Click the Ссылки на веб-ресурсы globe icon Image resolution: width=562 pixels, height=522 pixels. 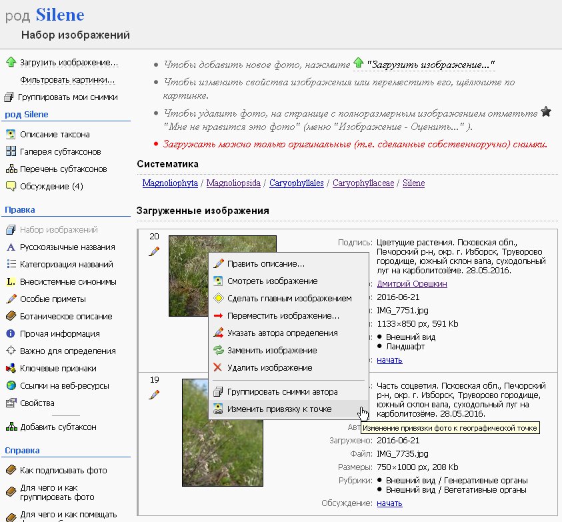(10, 385)
